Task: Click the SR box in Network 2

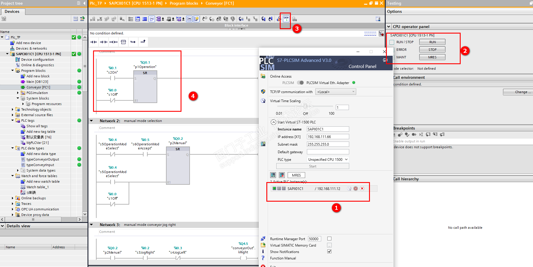Action: 178,165
